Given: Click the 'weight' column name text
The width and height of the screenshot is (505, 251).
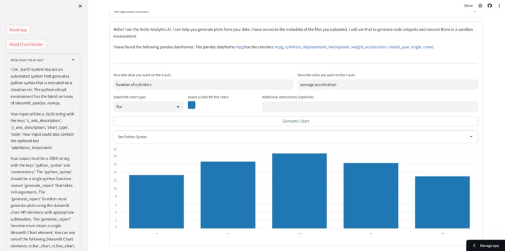Looking at the screenshot, I should pos(357,47).
